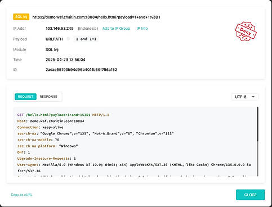Click Add to IP Group link

point(116,29)
